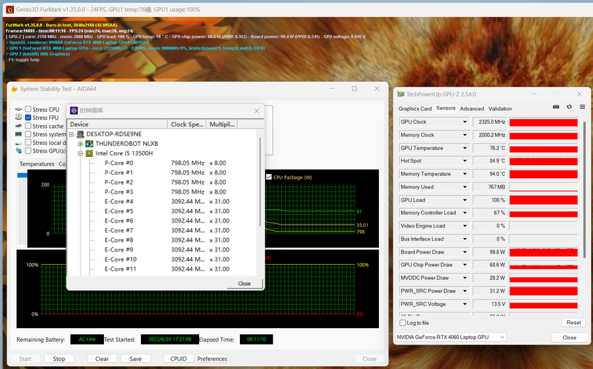Switch to the Graphics Card tab in GPU-Z
593x369 pixels.
click(x=415, y=109)
